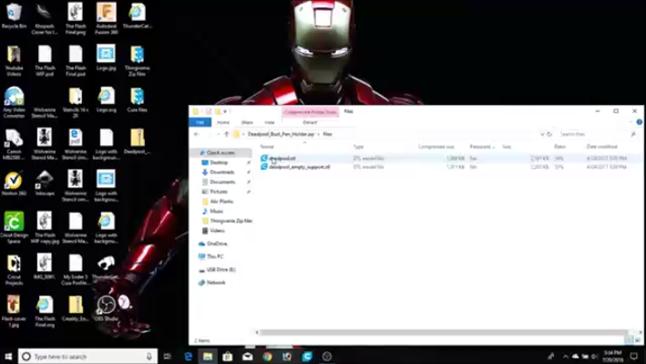Open Task View on the taskbar

point(168,356)
